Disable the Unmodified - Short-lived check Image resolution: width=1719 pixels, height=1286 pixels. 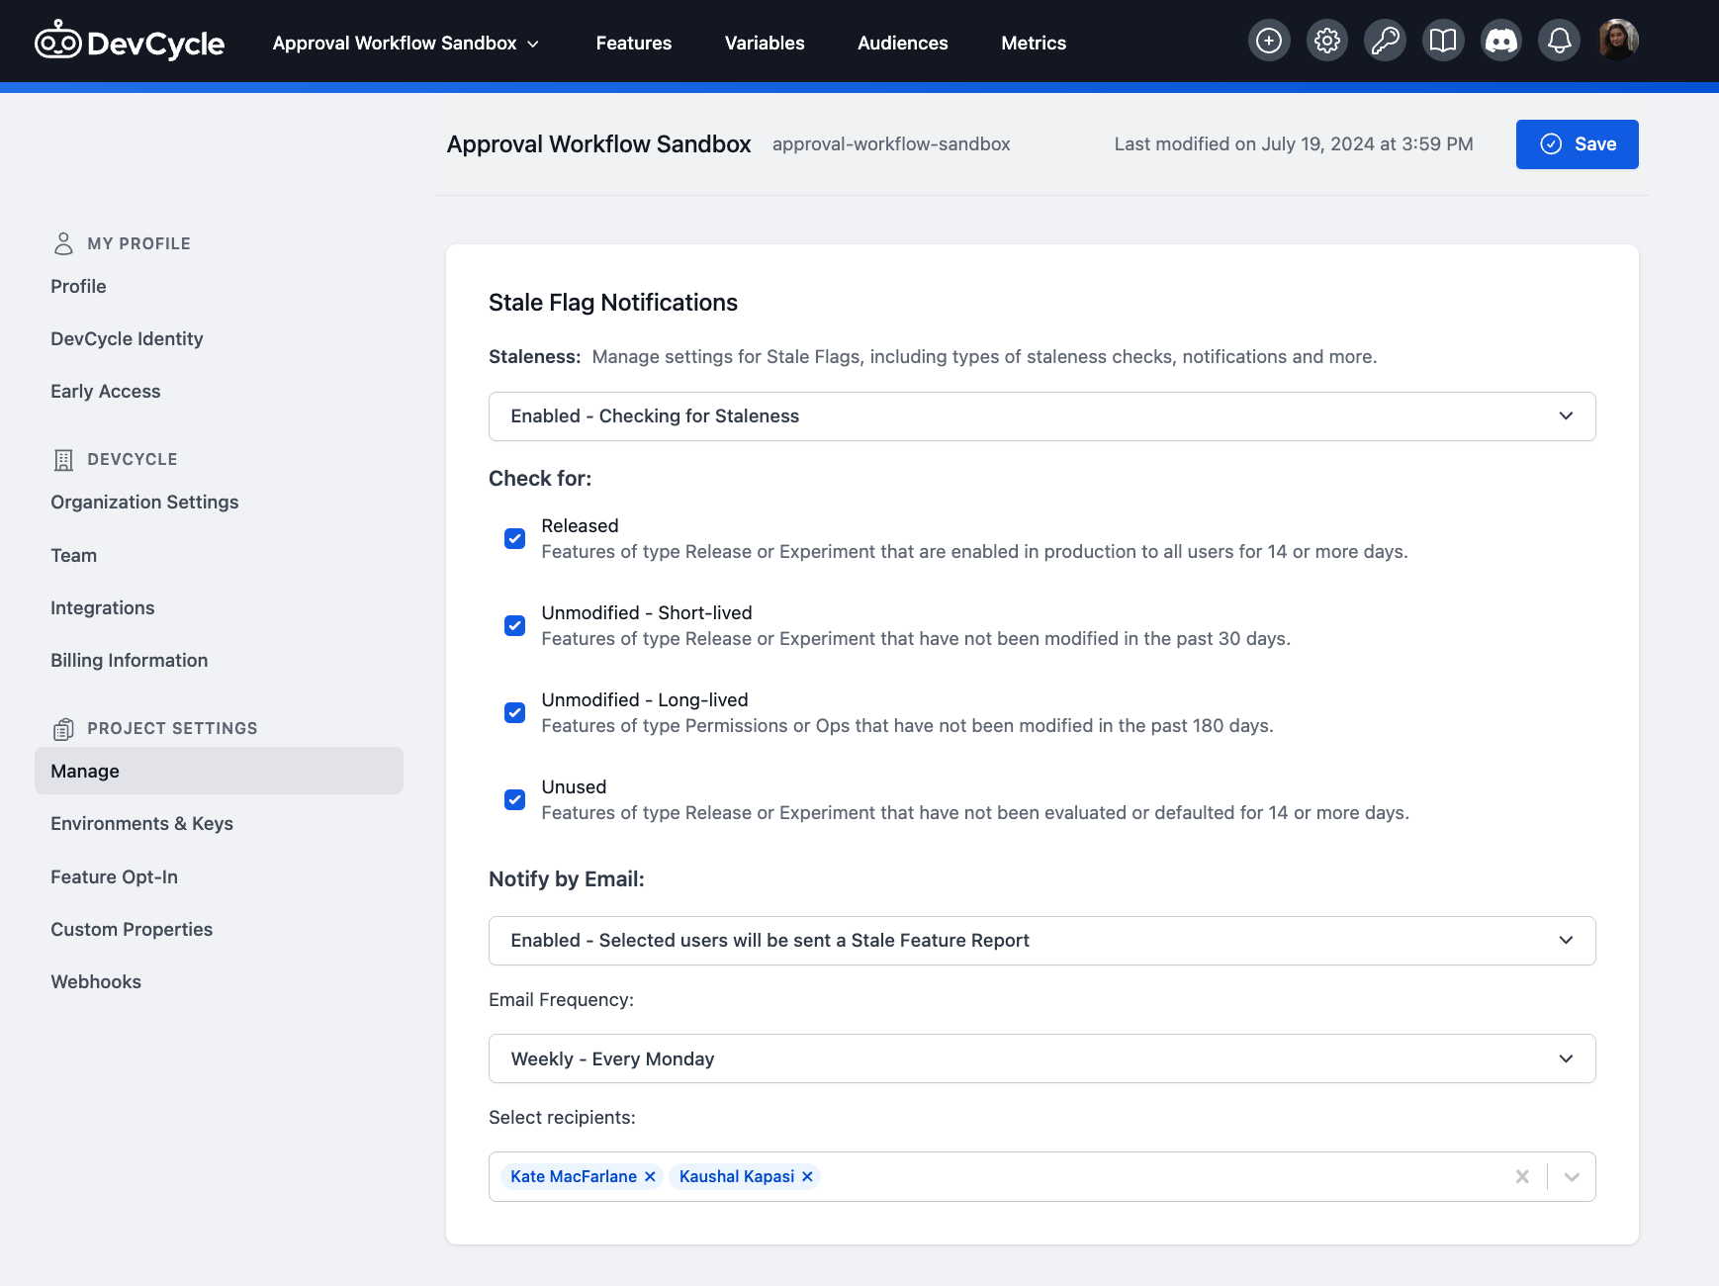click(x=514, y=625)
